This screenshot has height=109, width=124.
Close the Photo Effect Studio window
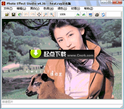point(117,2)
